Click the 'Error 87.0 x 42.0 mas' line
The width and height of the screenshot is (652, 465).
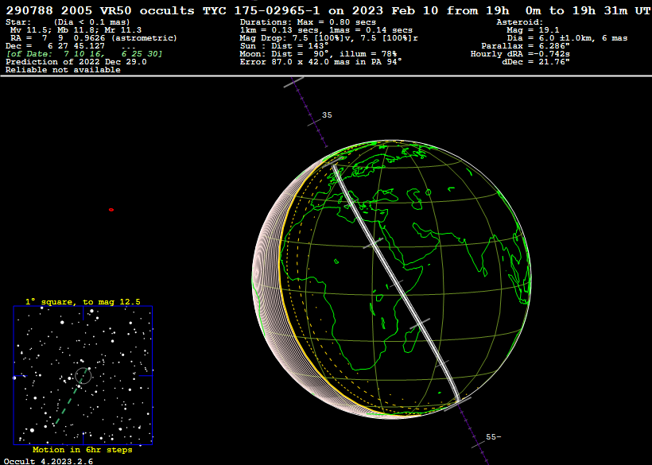pos(321,62)
